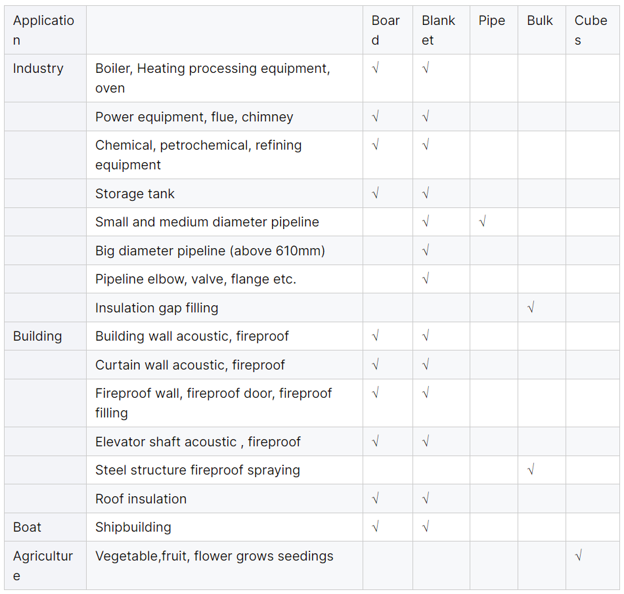
Task: Click the Bulk column header
Action: tap(540, 20)
